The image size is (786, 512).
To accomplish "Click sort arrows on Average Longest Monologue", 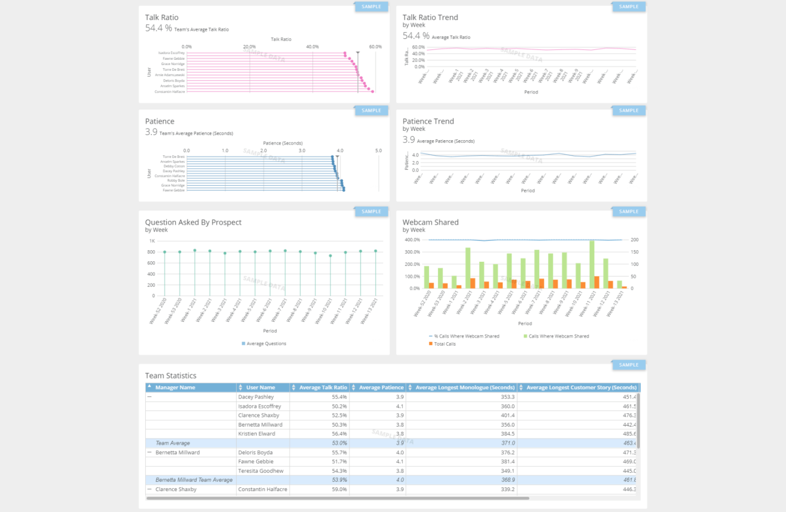I will tap(410, 387).
